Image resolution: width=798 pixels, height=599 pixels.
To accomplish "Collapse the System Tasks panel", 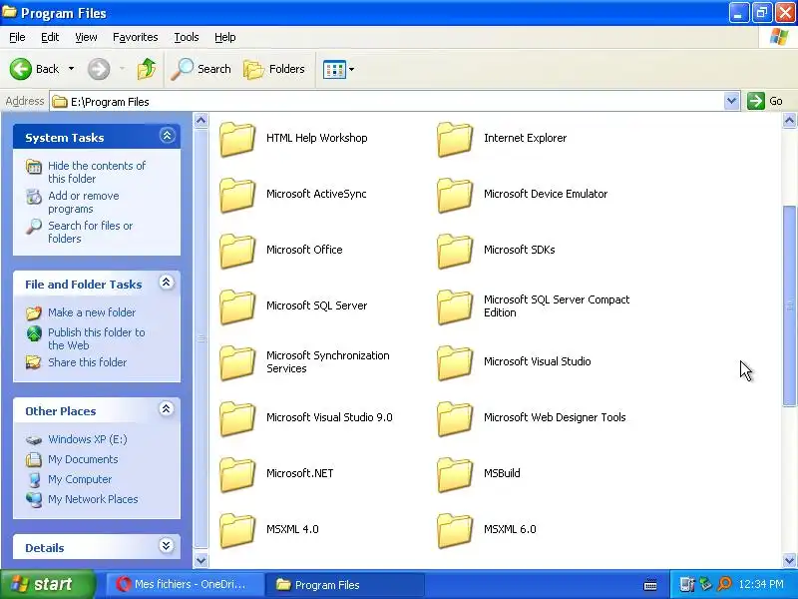I will click(x=167, y=136).
